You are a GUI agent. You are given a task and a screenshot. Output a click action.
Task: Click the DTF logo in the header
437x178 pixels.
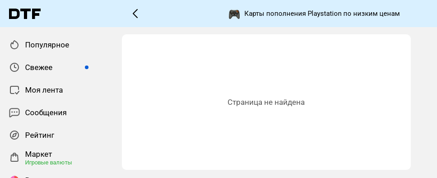click(25, 14)
